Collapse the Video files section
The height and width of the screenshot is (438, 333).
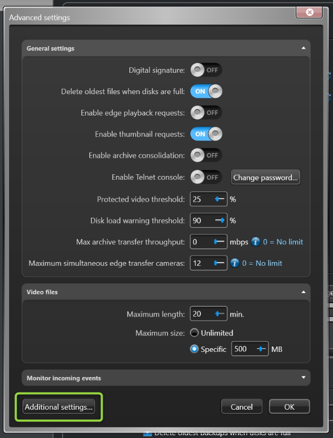(304, 292)
